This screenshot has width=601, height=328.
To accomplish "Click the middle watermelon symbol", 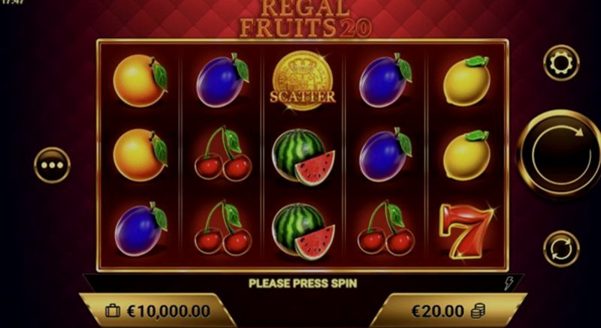I will pos(304,157).
